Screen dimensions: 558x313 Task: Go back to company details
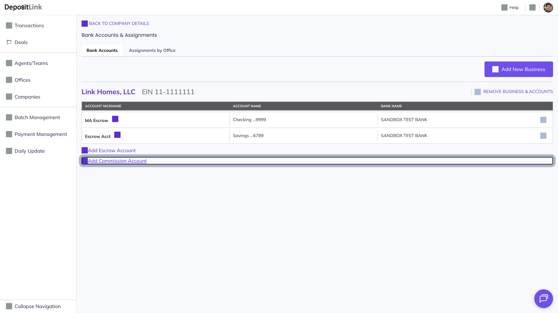coord(119,23)
